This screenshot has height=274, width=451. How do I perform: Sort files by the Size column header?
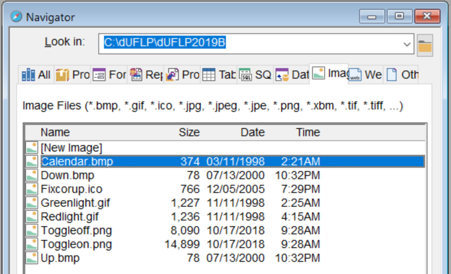[189, 133]
